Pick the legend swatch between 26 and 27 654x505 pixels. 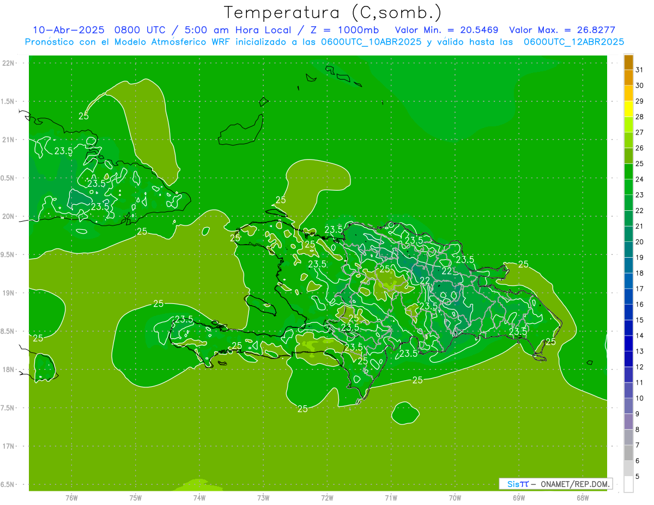(x=628, y=140)
